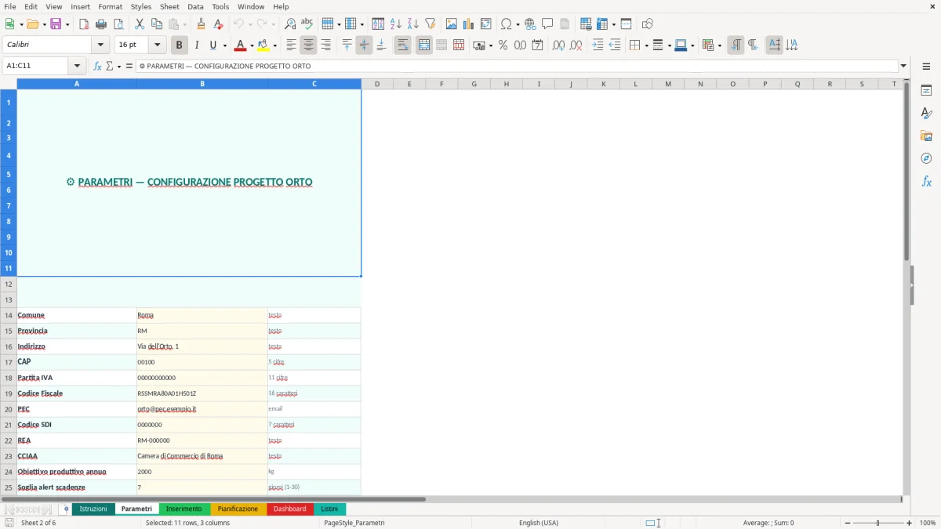Click the Save document icon
The image size is (941, 529).
[x=55, y=24]
